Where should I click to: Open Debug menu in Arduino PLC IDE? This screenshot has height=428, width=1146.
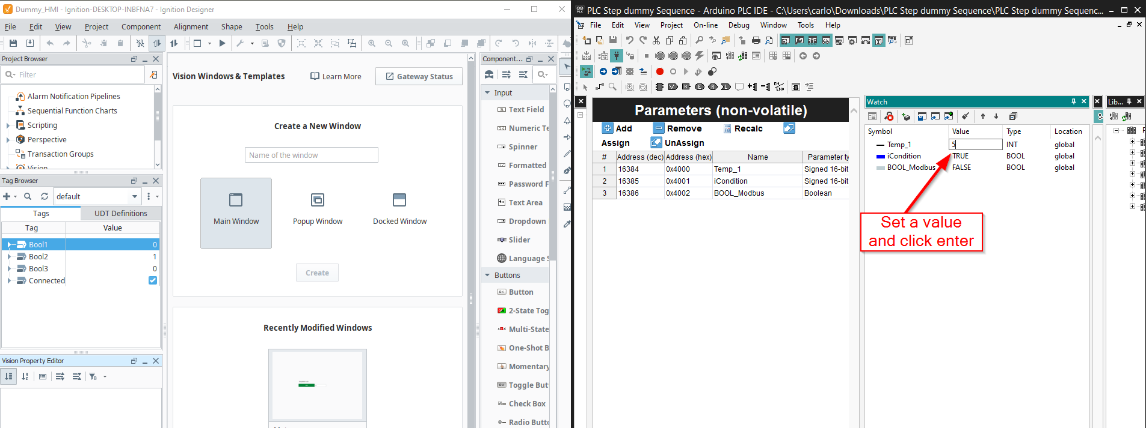(739, 25)
